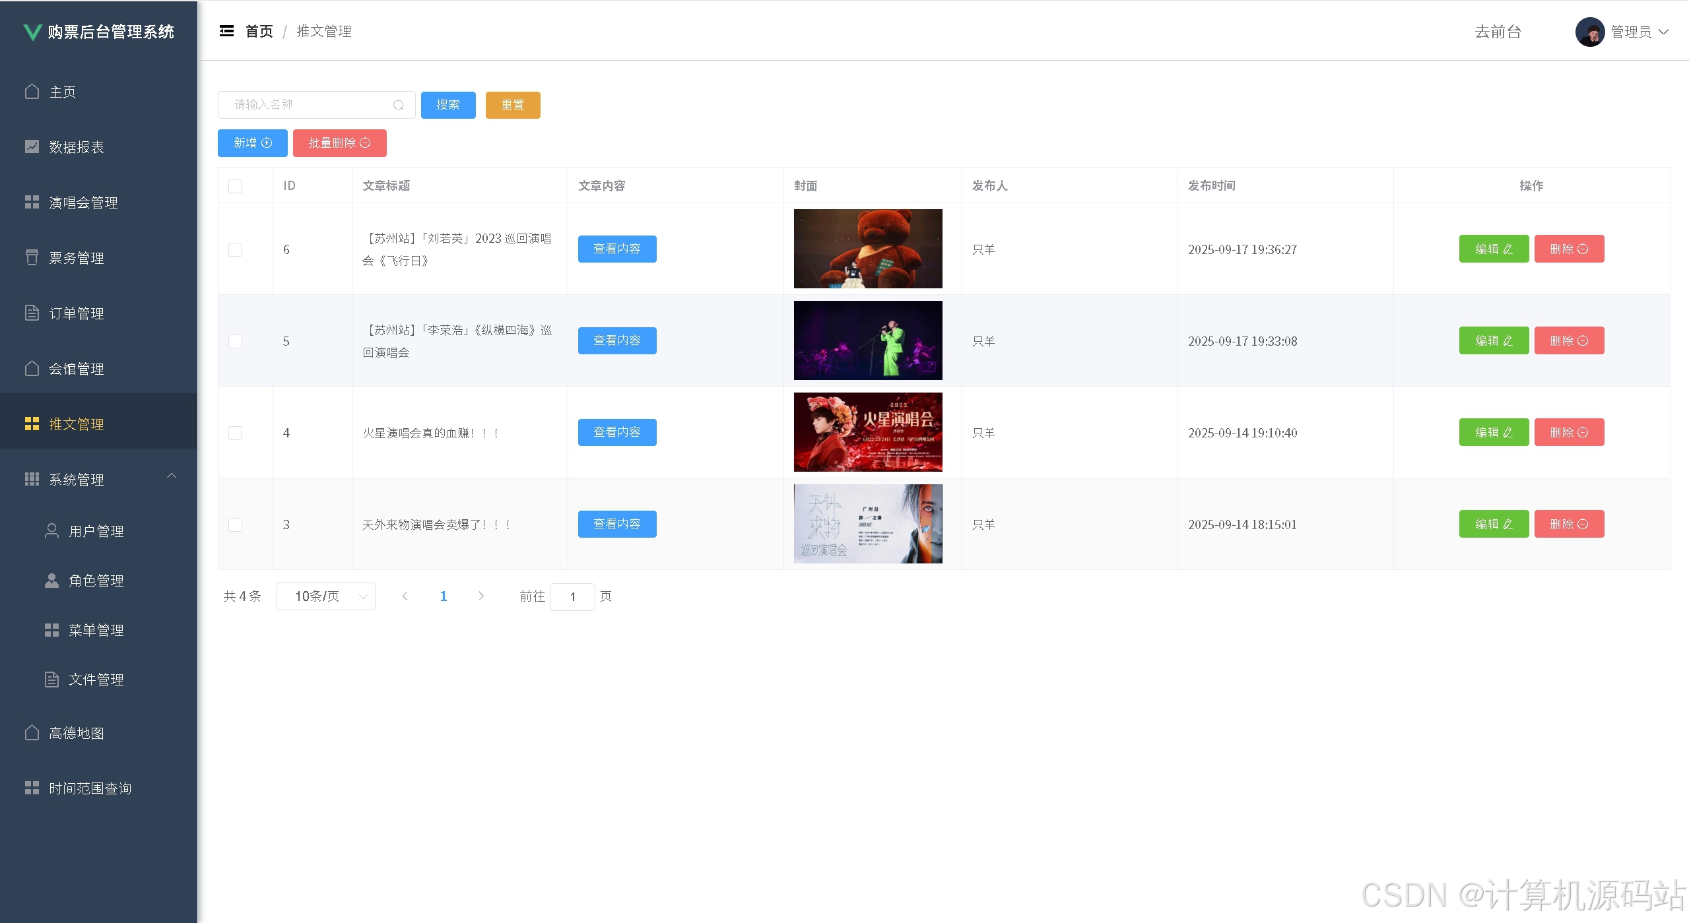The width and height of the screenshot is (1689, 923).
Task: Open 票务管理 menu item
Action: pos(99,258)
